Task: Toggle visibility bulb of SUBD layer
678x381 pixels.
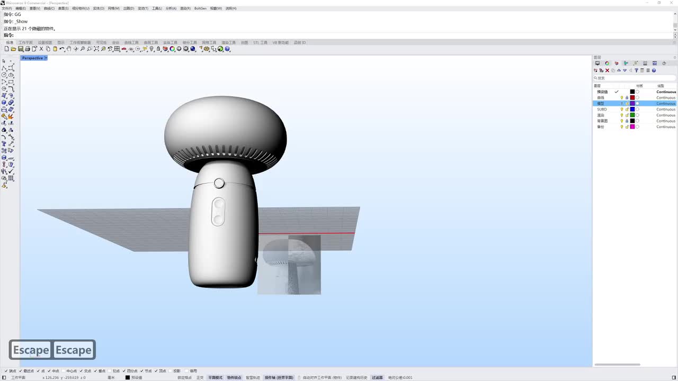Action: click(622, 109)
